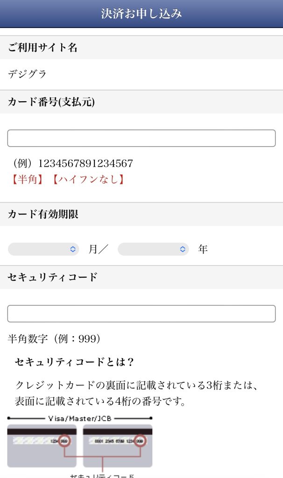
Task: Click the red circle on left card
Action: click(64, 441)
